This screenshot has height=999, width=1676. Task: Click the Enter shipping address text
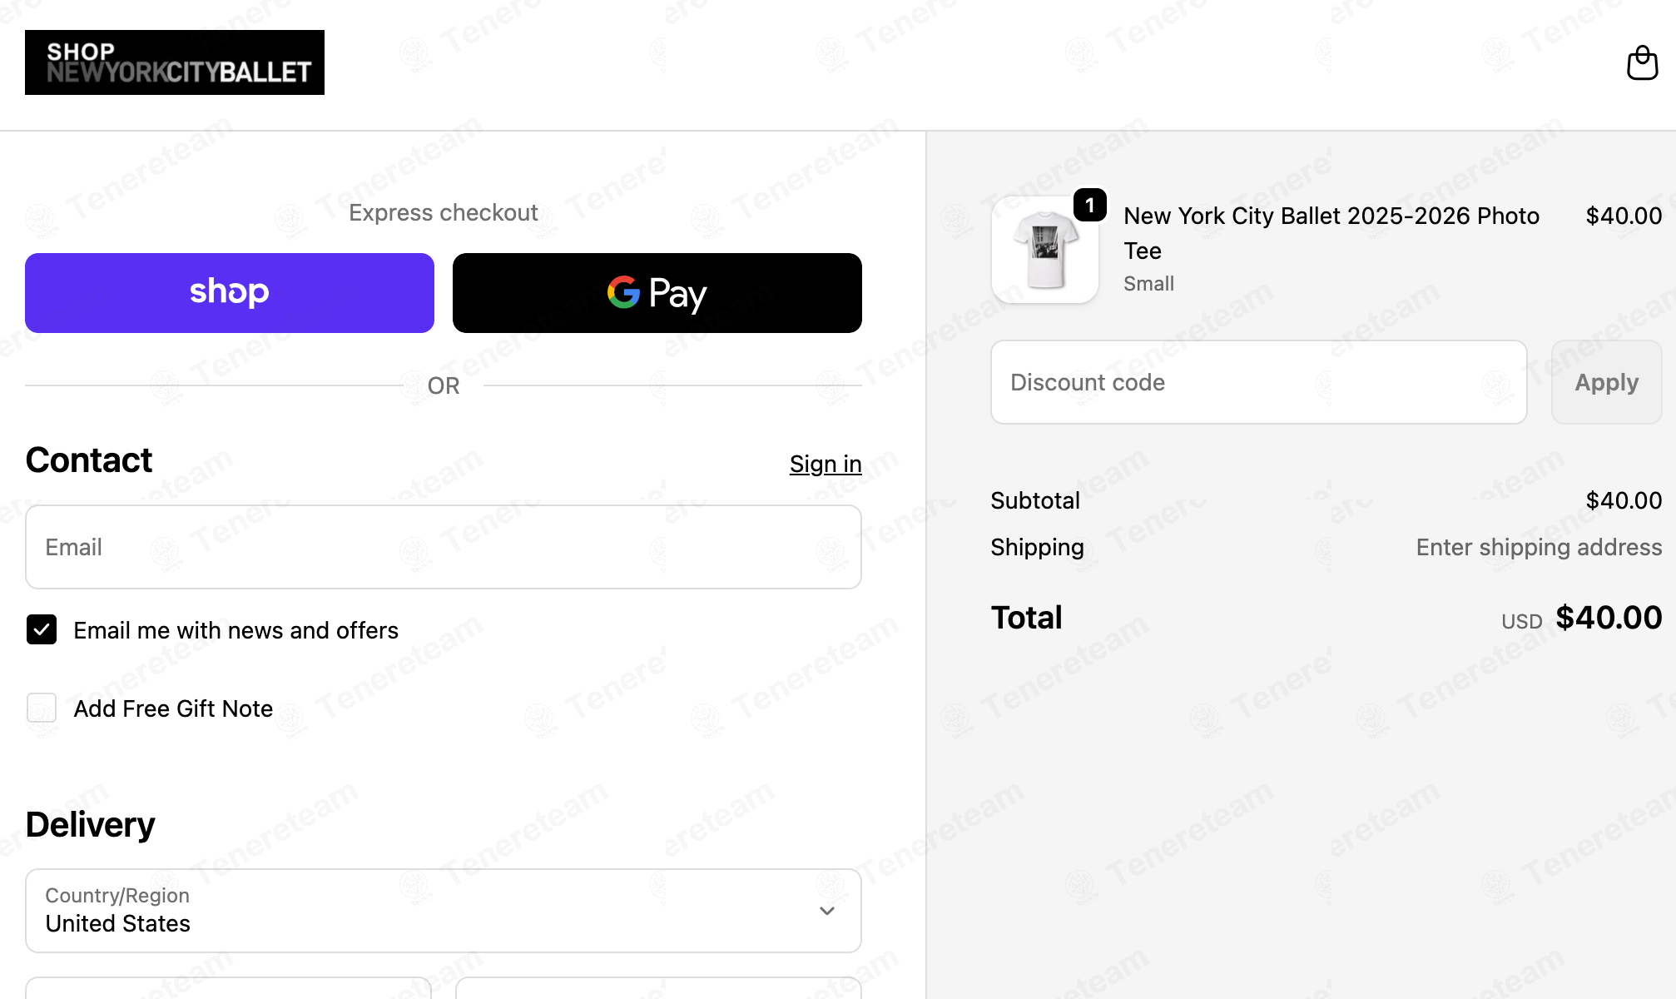[1540, 547]
